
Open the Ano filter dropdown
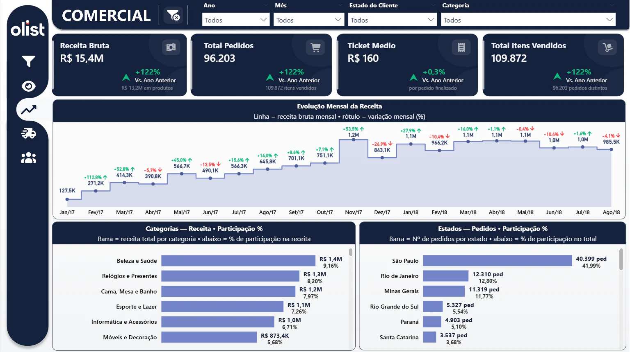coord(236,20)
